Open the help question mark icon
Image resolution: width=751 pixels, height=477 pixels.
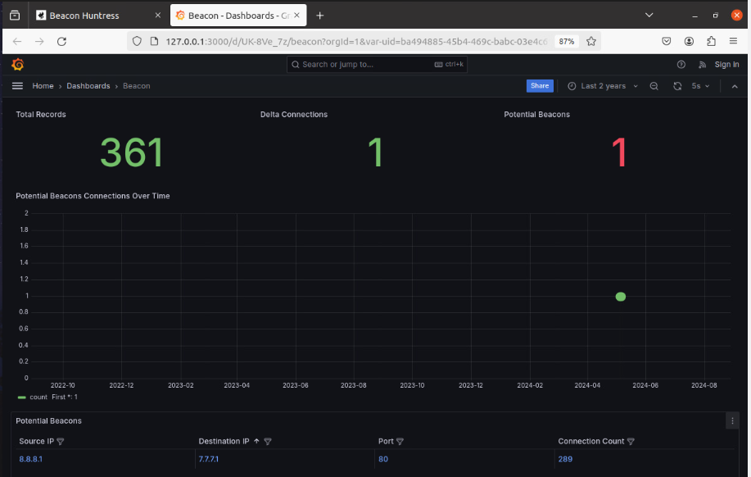point(681,65)
